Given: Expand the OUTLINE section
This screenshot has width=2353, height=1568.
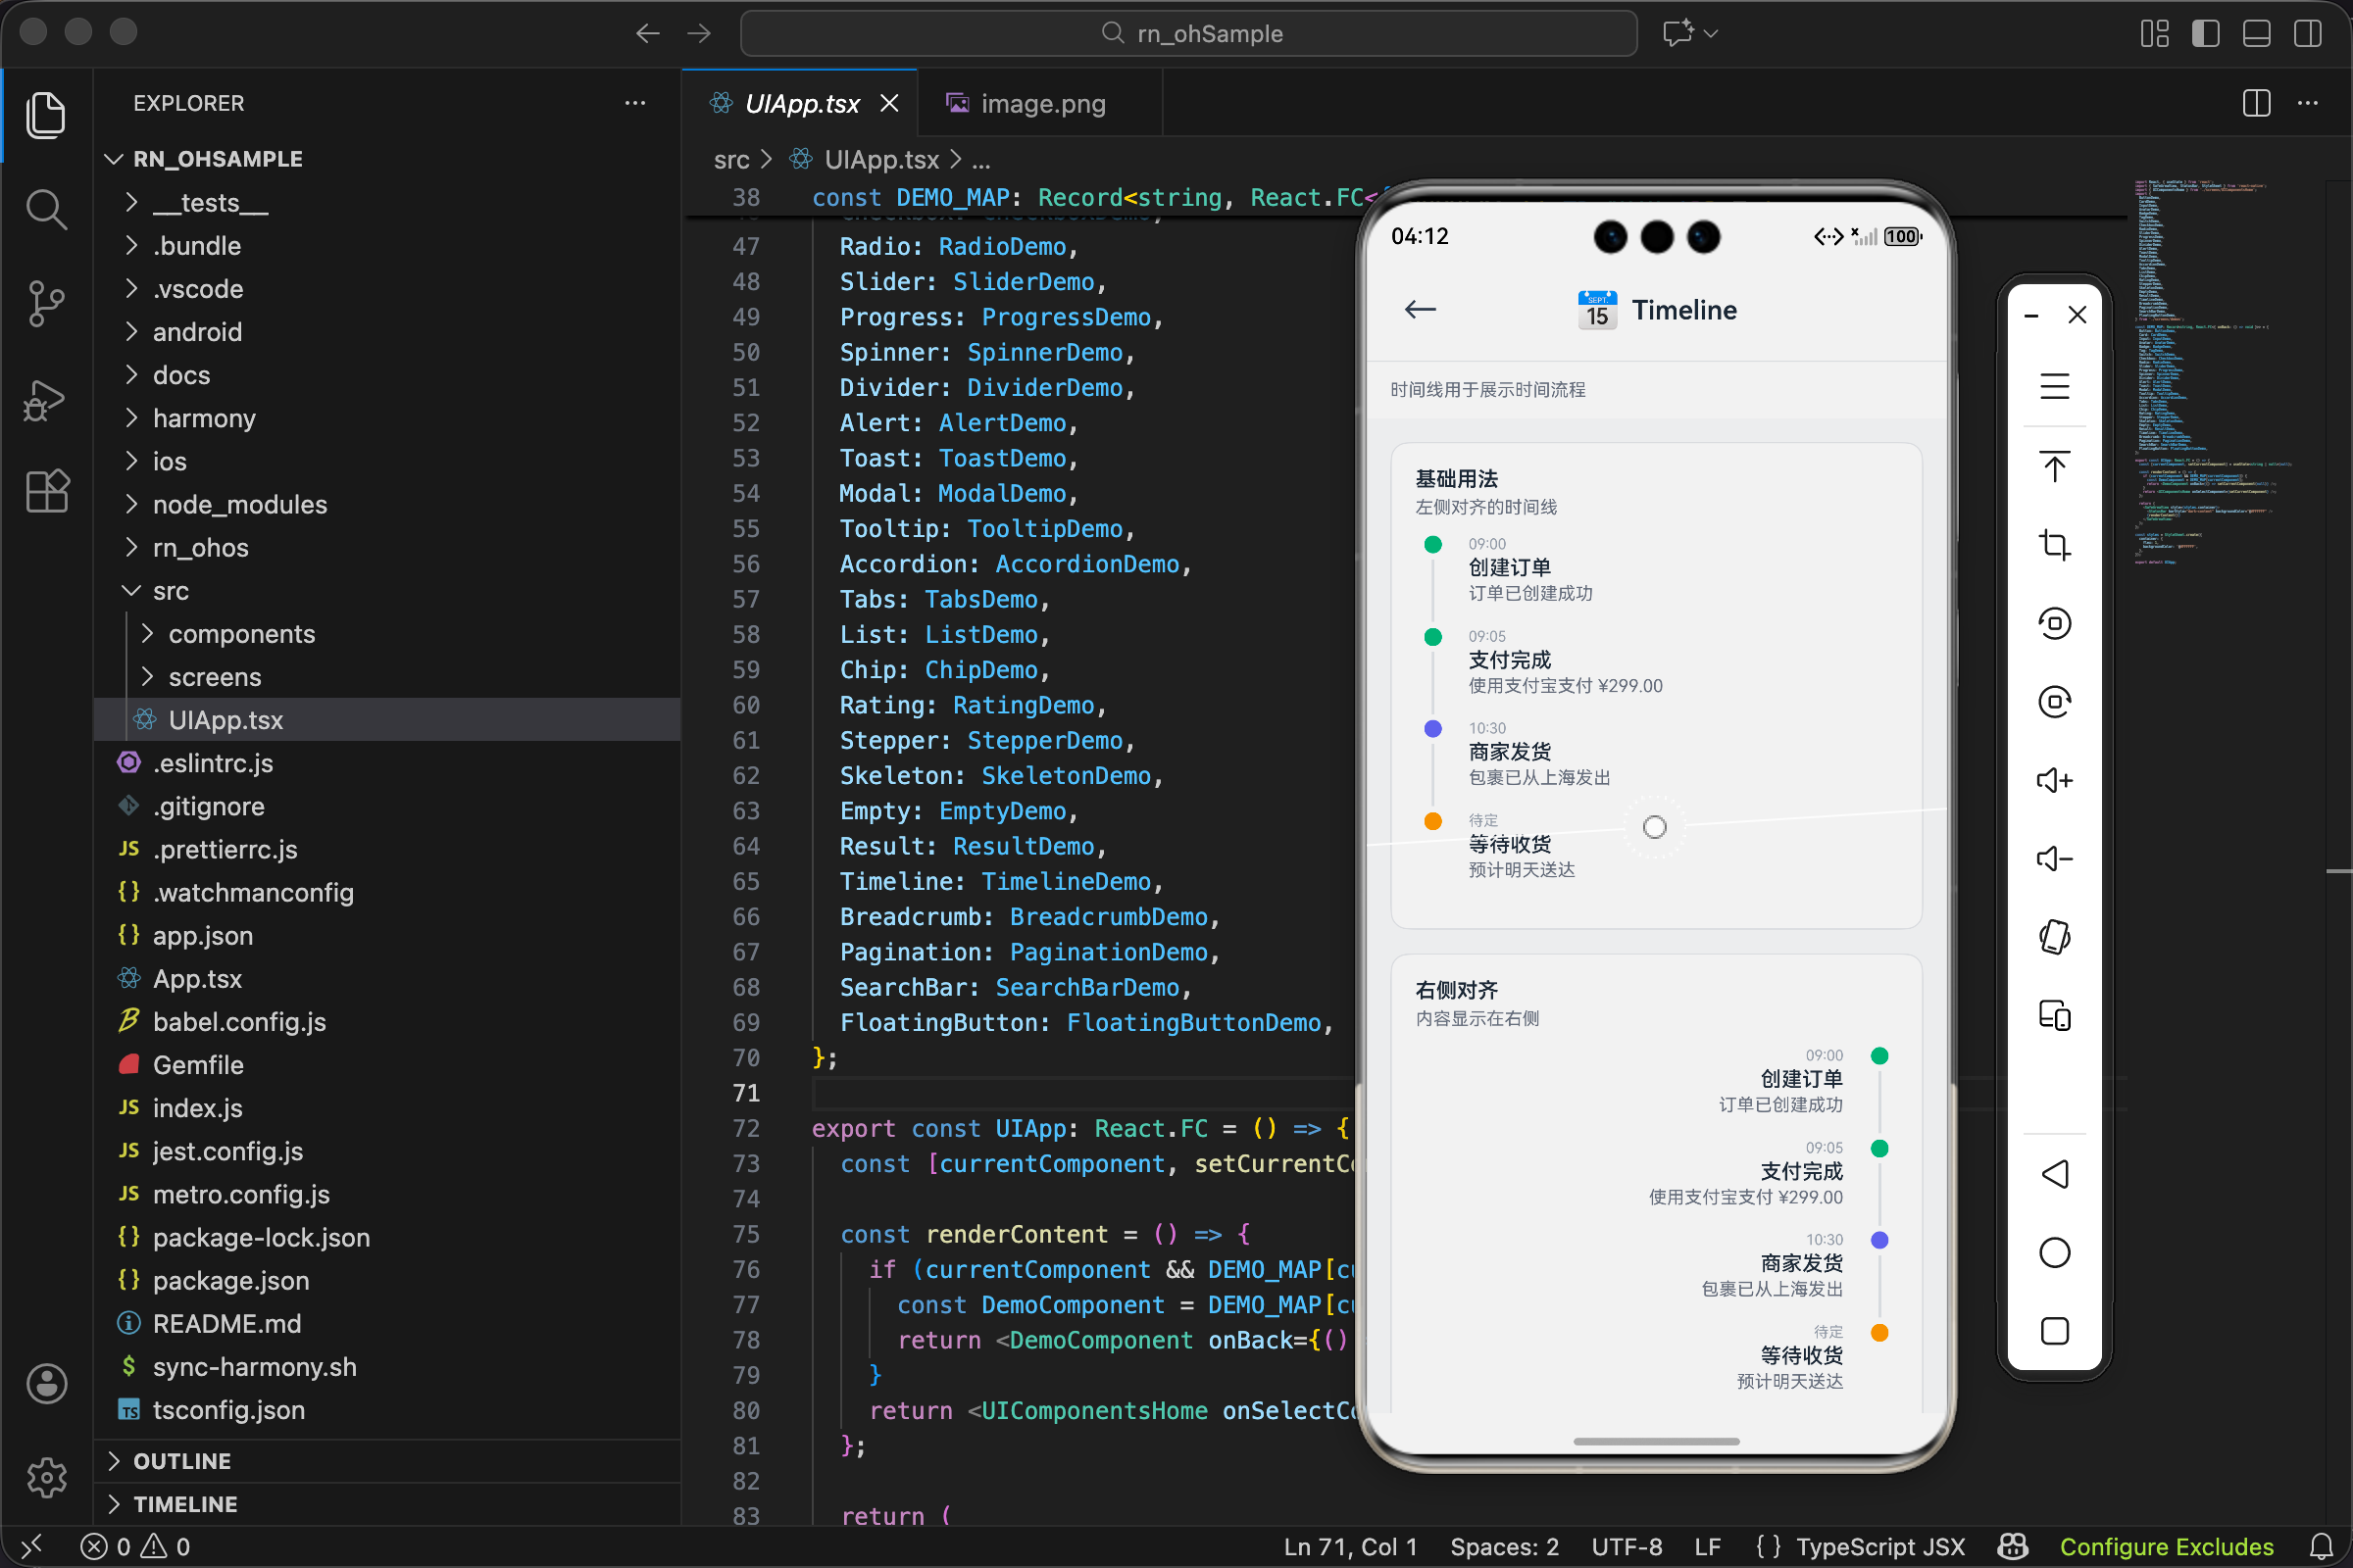Looking at the screenshot, I should [x=182, y=1461].
